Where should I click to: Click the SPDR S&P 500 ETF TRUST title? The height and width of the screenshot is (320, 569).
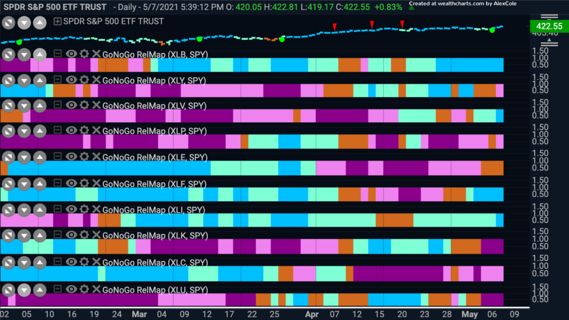click(55, 7)
